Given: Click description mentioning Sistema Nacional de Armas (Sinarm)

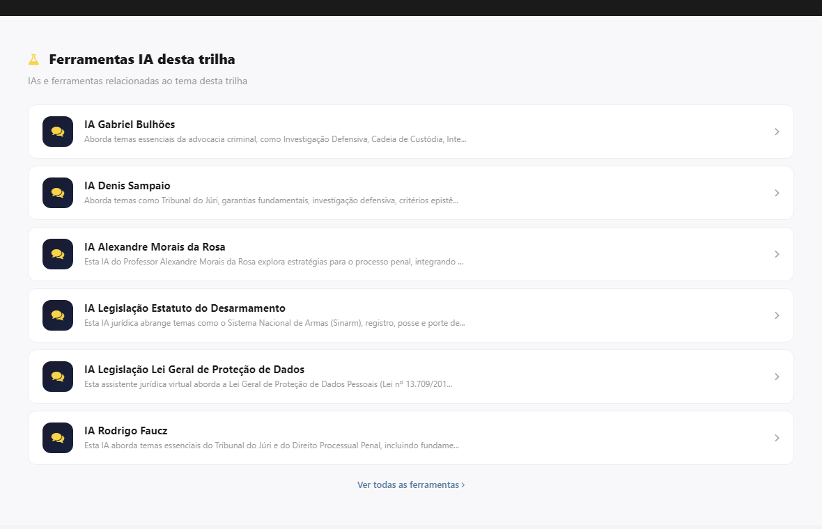Looking at the screenshot, I should pos(274,323).
